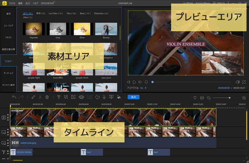Open the ヘルプ menu
This screenshot has height=163, width=249.
pos(36,3)
